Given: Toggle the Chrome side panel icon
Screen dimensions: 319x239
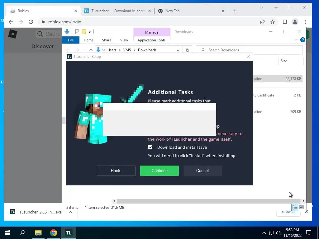Looking at the screenshot, I should click(285, 22).
